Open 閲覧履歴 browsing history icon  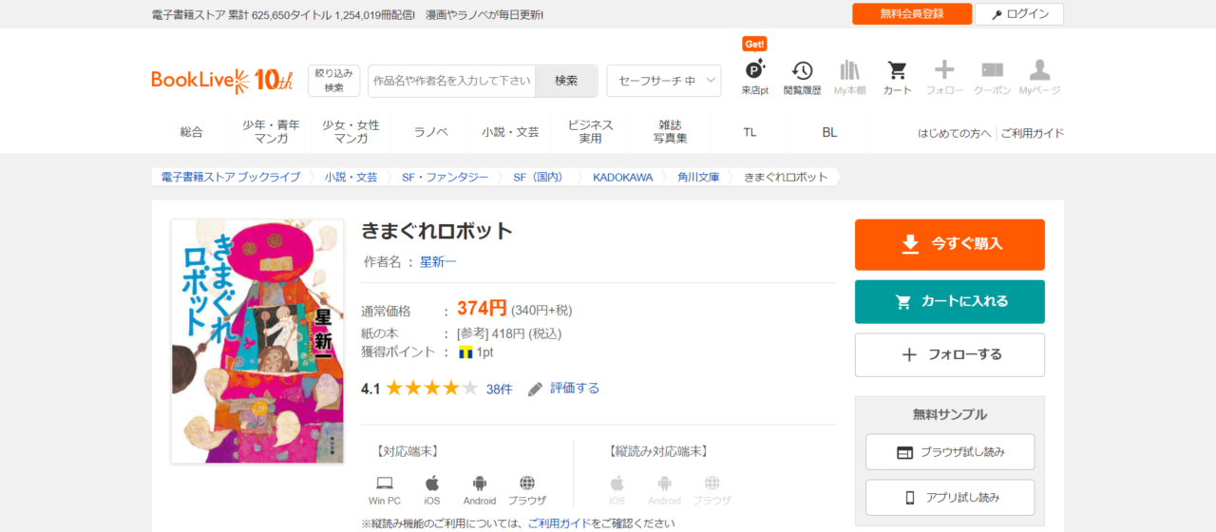(802, 72)
